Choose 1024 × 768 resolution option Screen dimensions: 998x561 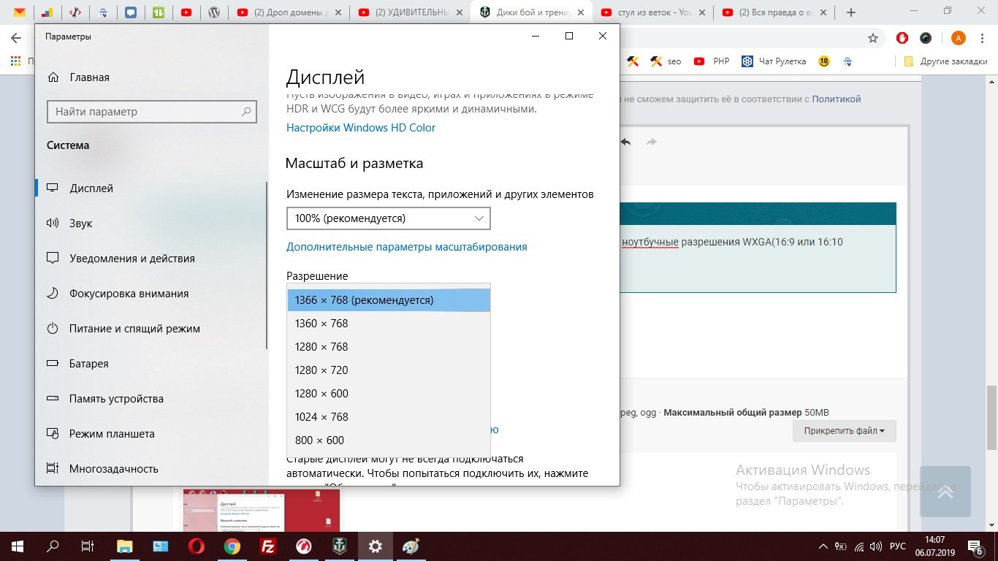(x=389, y=417)
